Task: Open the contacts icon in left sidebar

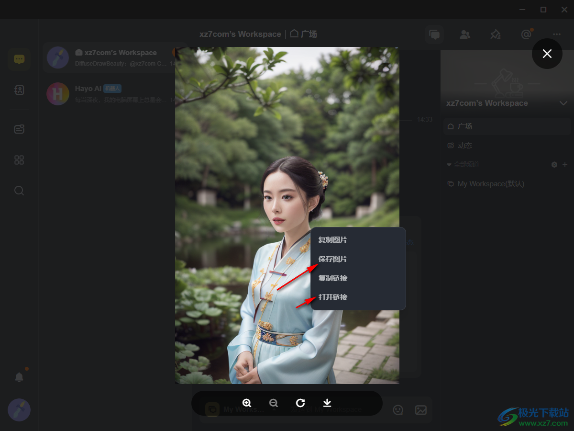Action: click(19, 90)
